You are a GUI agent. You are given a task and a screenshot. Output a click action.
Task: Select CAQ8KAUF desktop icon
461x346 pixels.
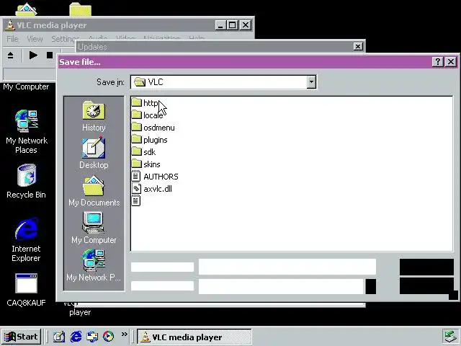click(26, 290)
